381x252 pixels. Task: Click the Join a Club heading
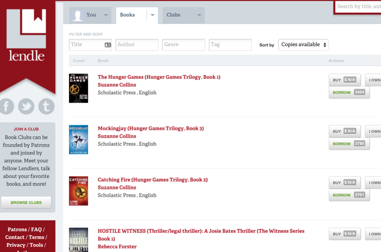point(26,129)
